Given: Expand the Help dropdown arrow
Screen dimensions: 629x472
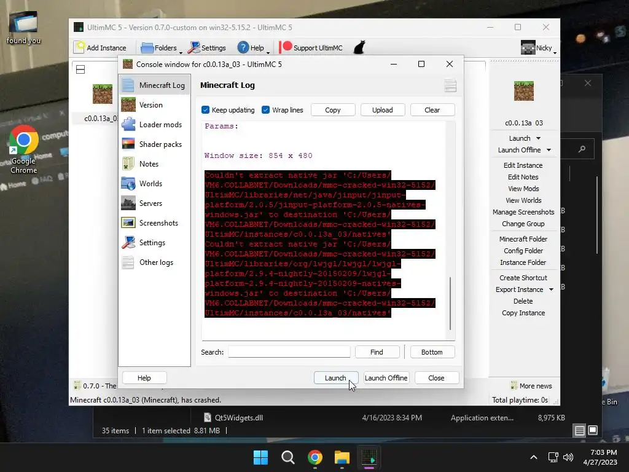Looking at the screenshot, I should tap(268, 52).
